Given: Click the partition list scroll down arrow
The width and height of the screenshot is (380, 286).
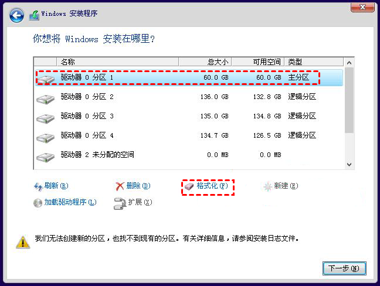Looking at the screenshot, I should pyautogui.click(x=350, y=165).
